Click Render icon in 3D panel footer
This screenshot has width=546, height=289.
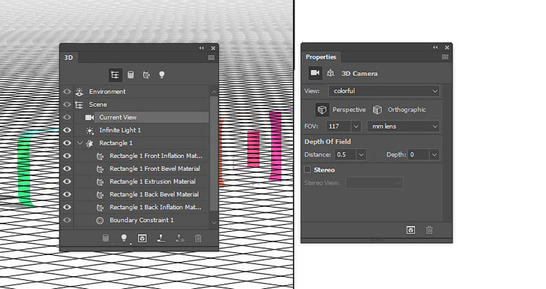(x=142, y=239)
